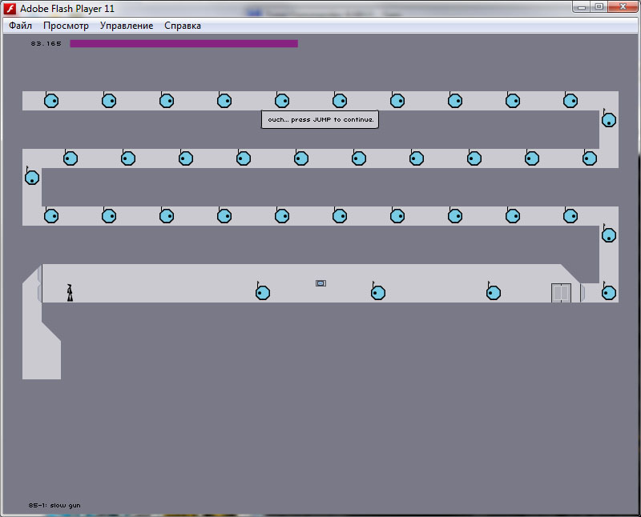Click the corner turret right of exit door
The image size is (641, 517).
click(608, 292)
